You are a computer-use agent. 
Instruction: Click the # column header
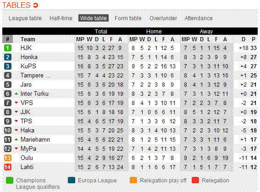coord(7,39)
